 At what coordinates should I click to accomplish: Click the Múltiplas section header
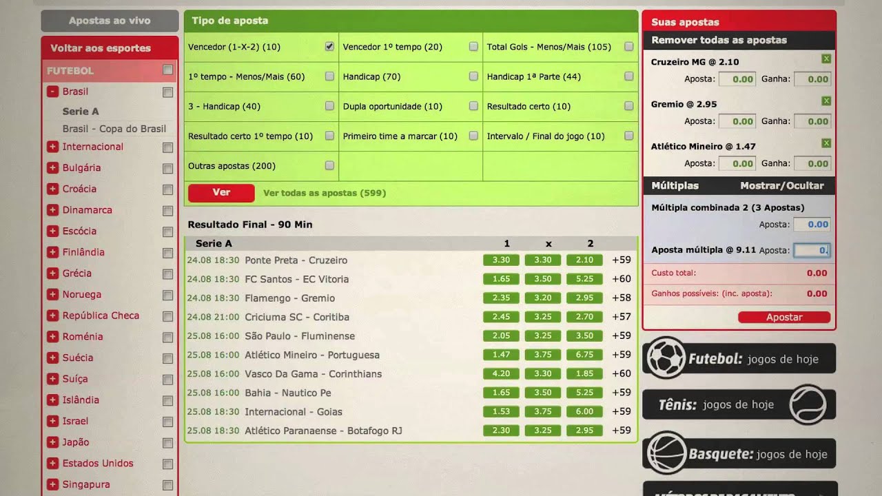point(675,185)
